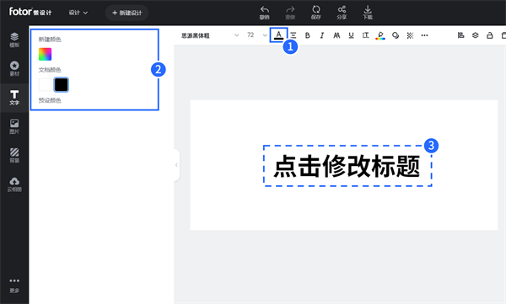
Task: Toggle bold formatting
Action: pyautogui.click(x=308, y=35)
